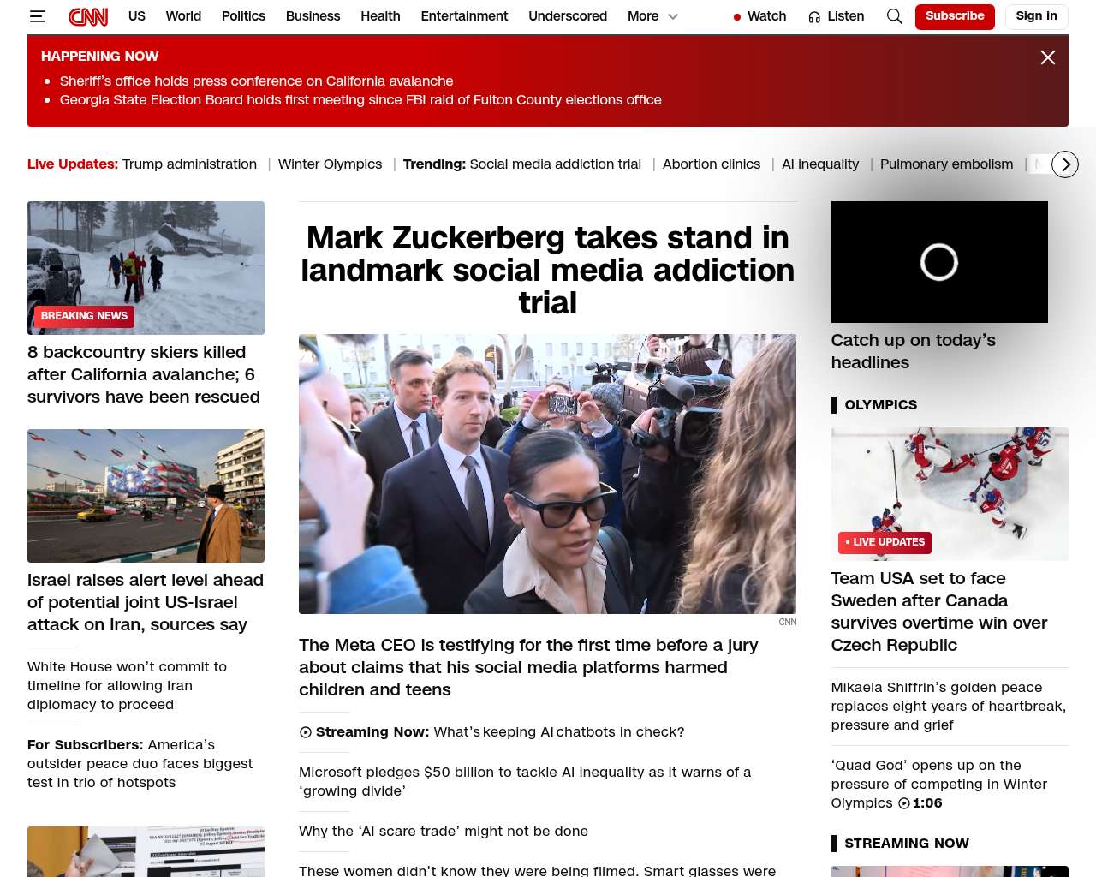
Task: Expand the More dropdown chevron
Action: (673, 16)
